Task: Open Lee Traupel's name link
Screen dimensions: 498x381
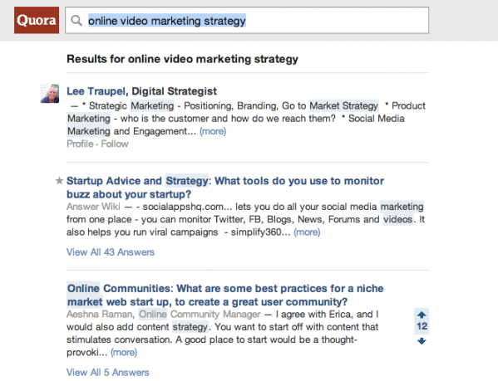Action: [x=96, y=91]
